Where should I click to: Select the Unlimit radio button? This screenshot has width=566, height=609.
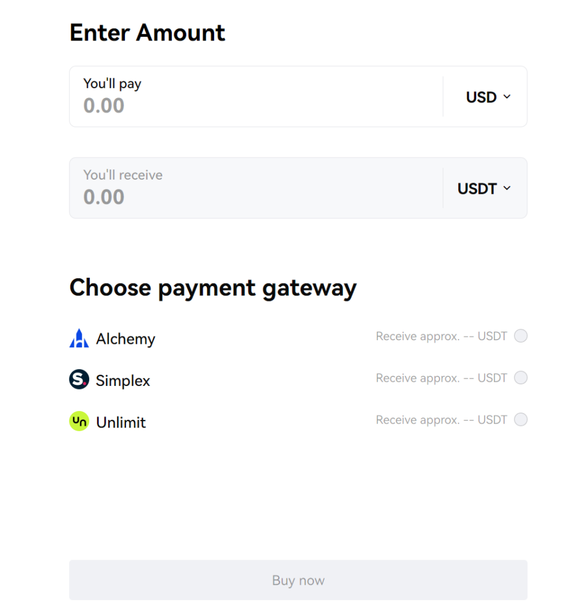coord(521,420)
